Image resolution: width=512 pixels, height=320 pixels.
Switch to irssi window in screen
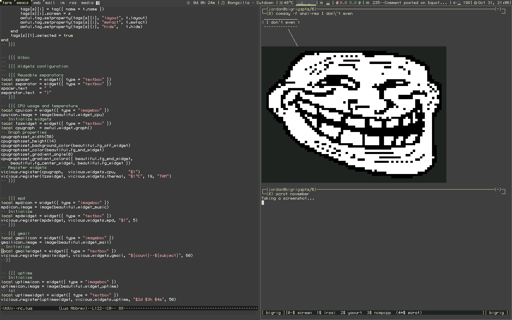click(x=326, y=313)
